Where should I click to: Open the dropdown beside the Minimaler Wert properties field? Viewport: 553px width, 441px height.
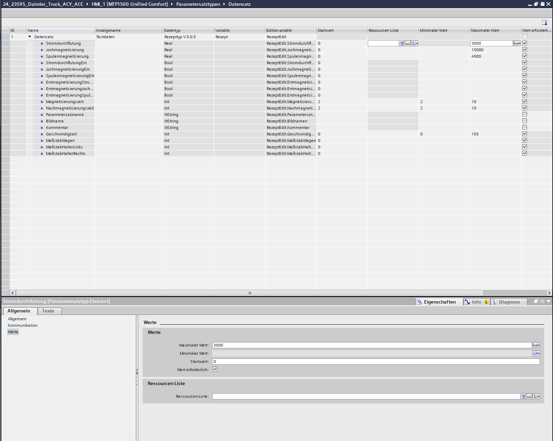click(x=536, y=353)
